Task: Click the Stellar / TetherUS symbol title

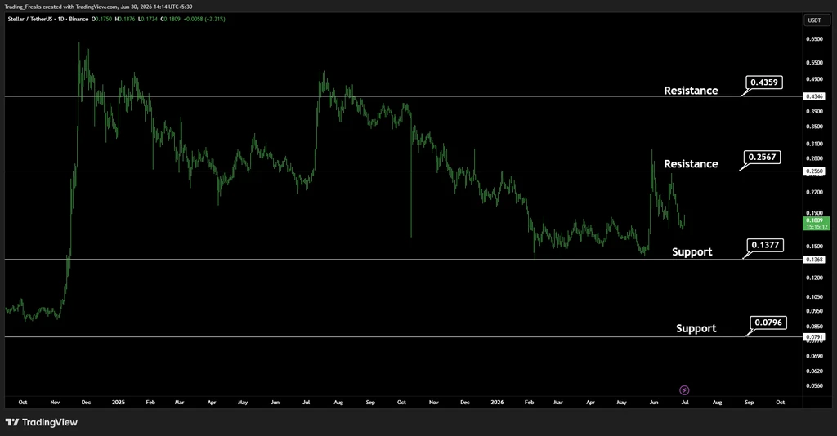Action: 30,20
